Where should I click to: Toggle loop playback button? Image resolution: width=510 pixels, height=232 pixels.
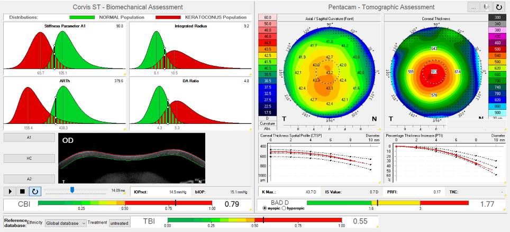[x=35, y=191]
